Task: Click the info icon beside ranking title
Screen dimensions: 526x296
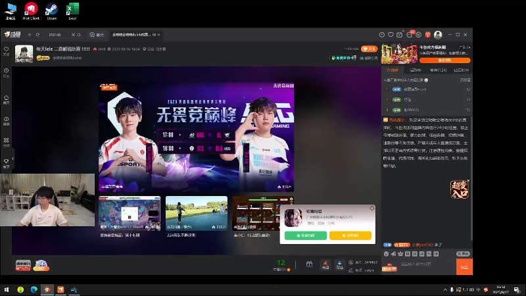Action: click(x=426, y=80)
